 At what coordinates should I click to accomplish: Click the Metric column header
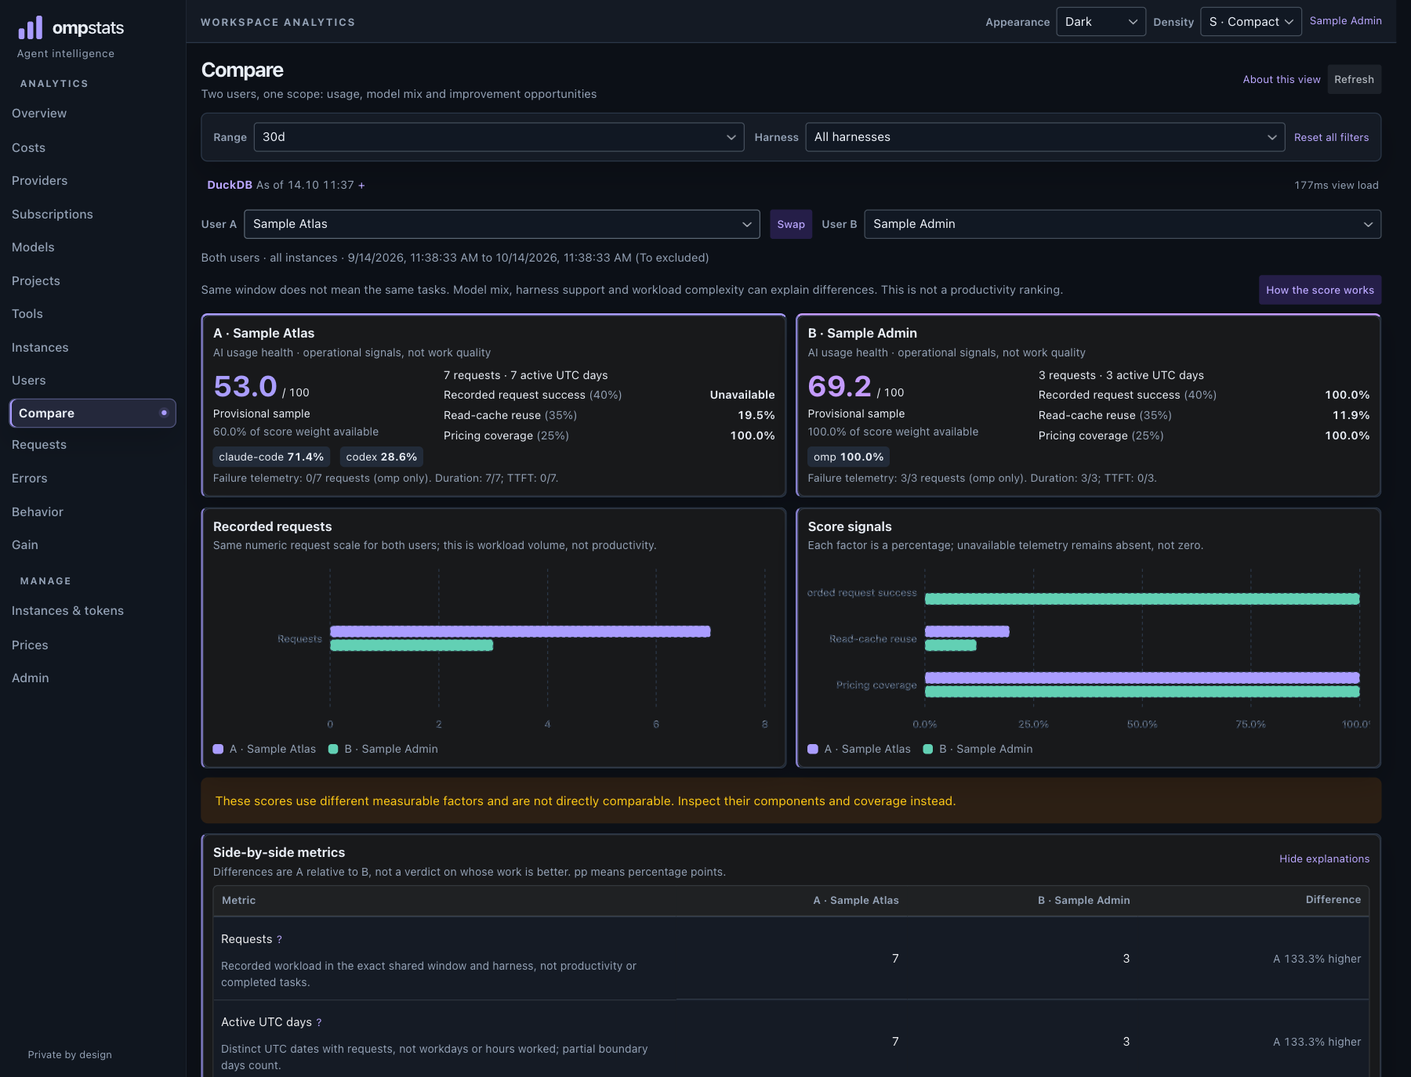point(238,901)
